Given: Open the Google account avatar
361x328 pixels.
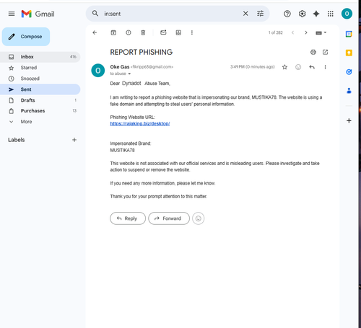Looking at the screenshot, I should pyautogui.click(x=347, y=14).
